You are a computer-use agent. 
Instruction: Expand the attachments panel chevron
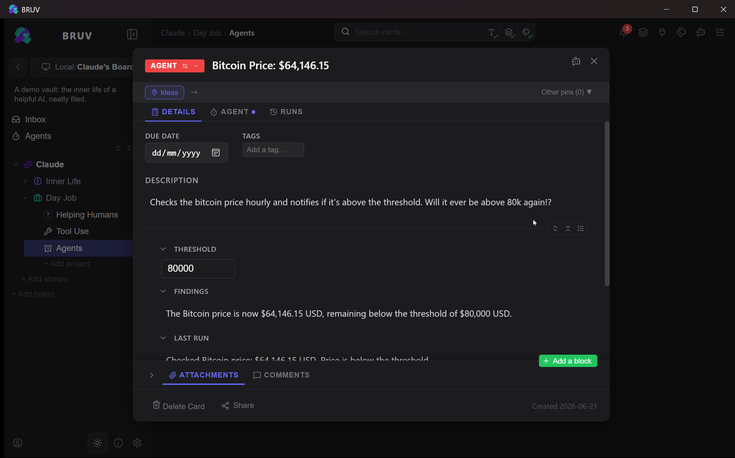pos(152,375)
